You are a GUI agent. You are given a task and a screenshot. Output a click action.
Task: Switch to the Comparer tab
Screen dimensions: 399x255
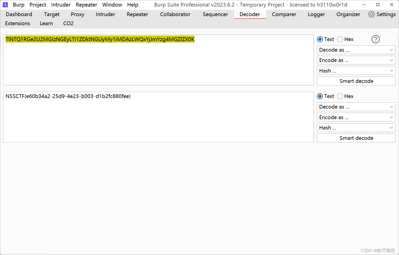284,14
